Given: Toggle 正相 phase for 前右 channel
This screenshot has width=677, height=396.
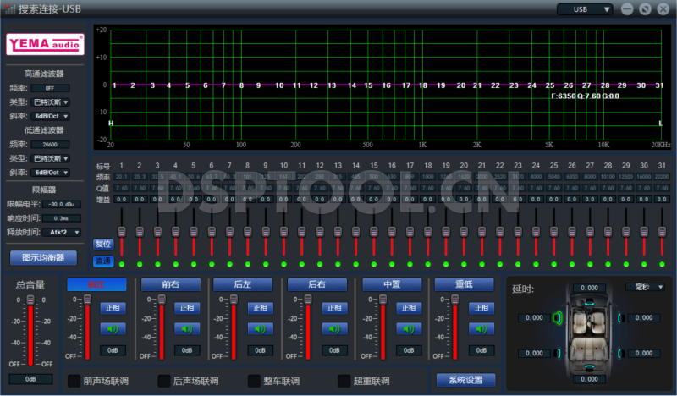Looking at the screenshot, I should click(x=187, y=308).
